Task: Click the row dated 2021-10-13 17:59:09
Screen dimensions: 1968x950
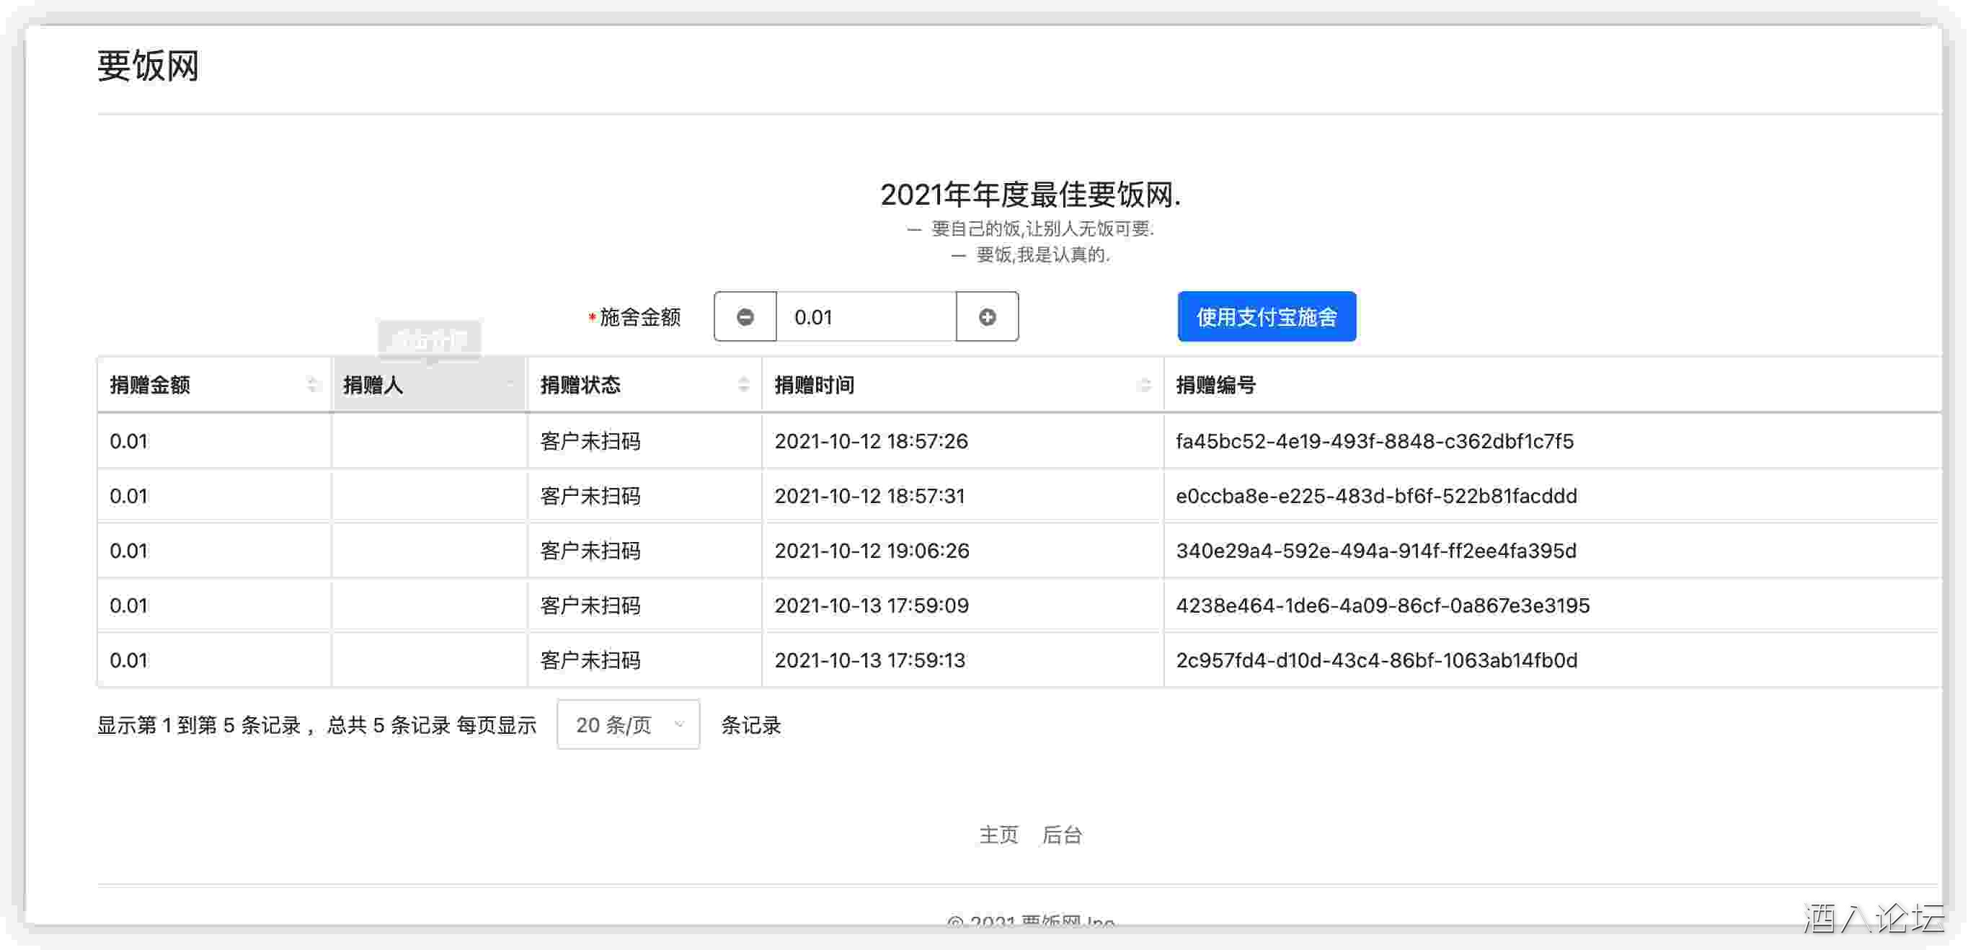Action: tap(871, 605)
